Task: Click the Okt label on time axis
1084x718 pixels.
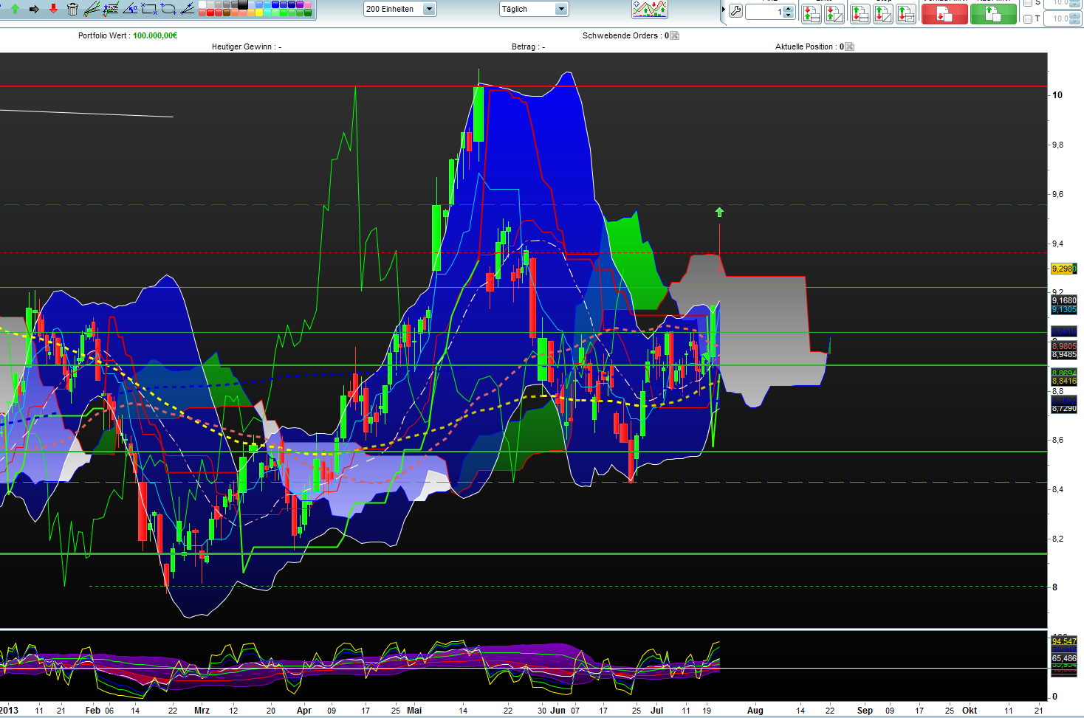Action: pos(970,711)
